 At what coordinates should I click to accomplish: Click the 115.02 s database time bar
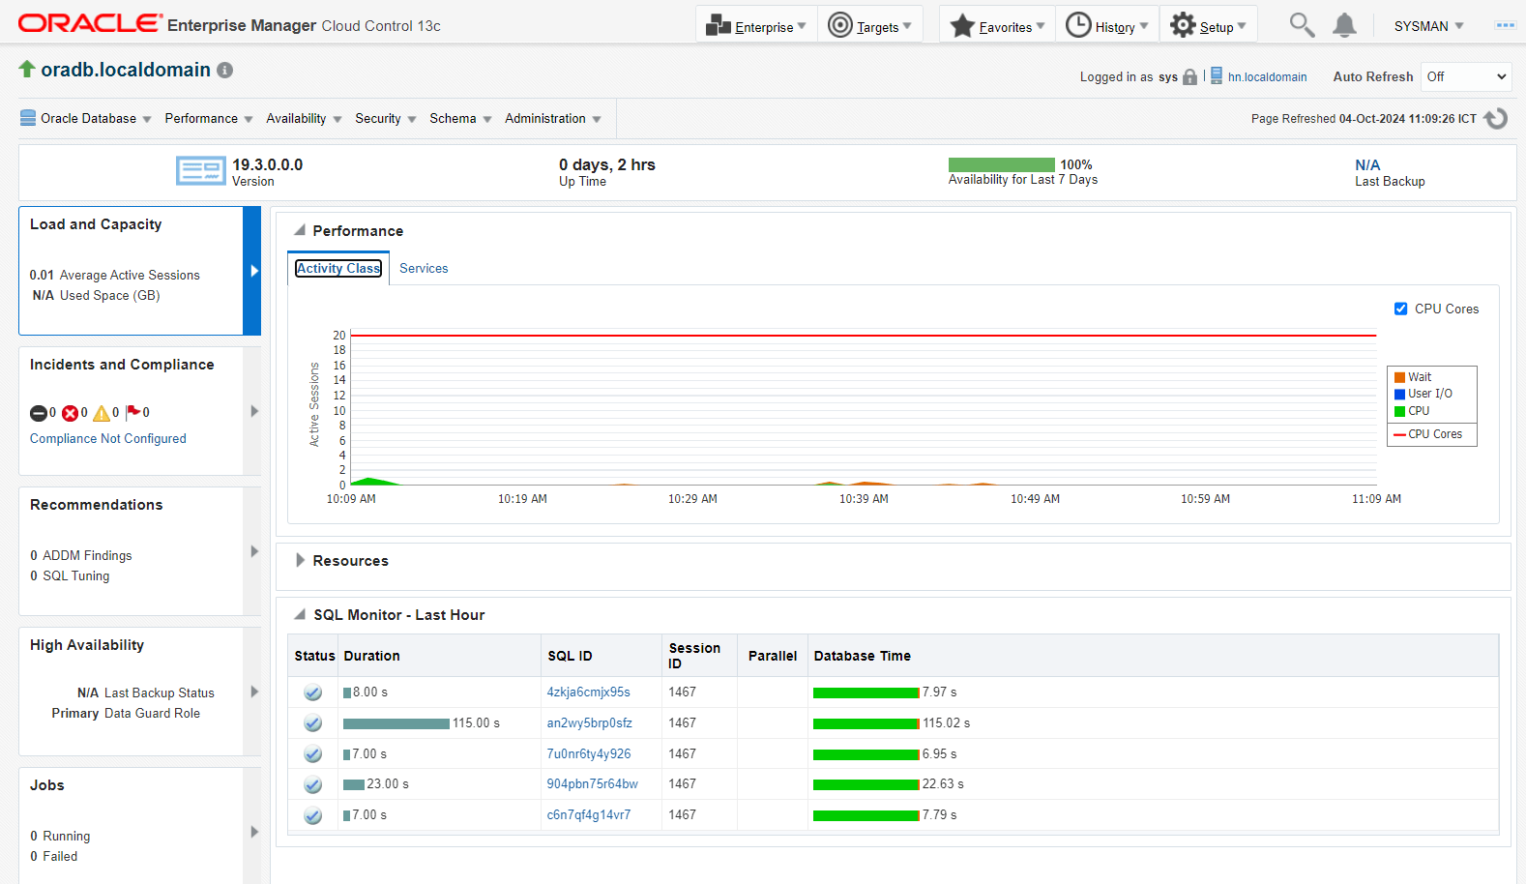tap(866, 723)
